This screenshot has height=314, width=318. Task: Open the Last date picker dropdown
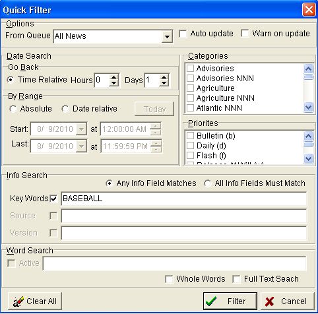81,146
